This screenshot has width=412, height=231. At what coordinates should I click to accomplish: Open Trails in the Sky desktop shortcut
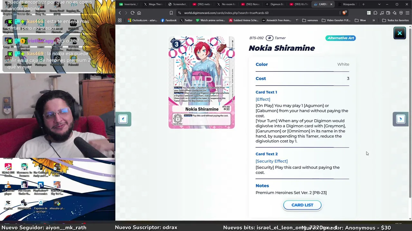(x=57, y=189)
